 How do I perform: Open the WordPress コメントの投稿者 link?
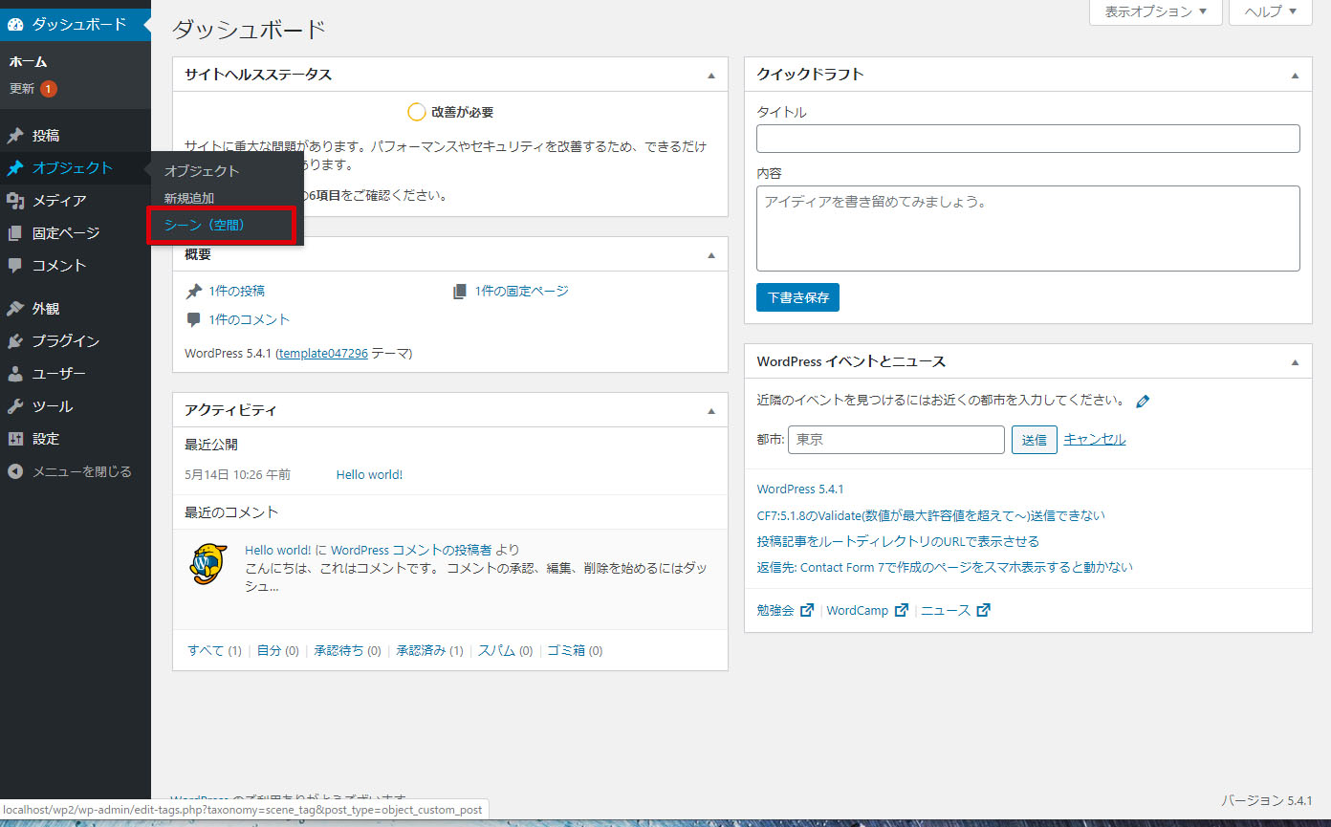point(411,551)
